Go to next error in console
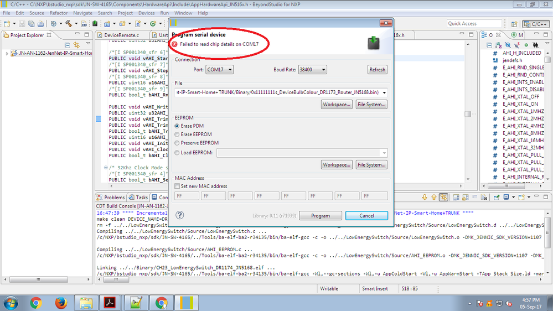 (425, 198)
